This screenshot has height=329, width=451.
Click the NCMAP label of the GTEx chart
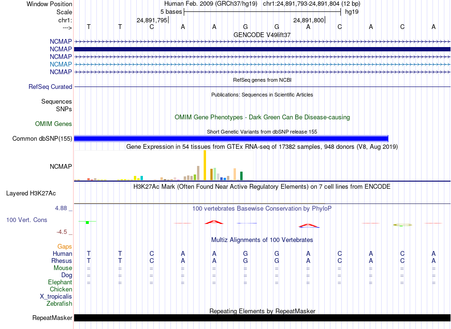pyautogui.click(x=61, y=166)
